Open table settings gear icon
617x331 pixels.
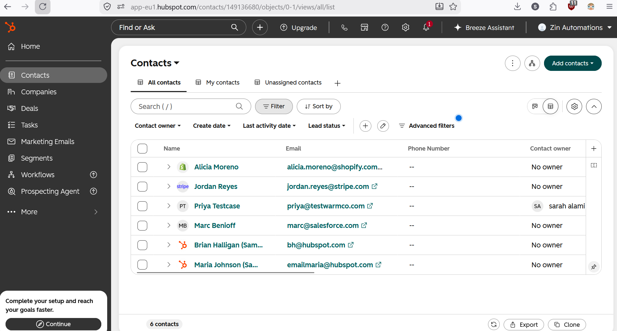(x=574, y=106)
